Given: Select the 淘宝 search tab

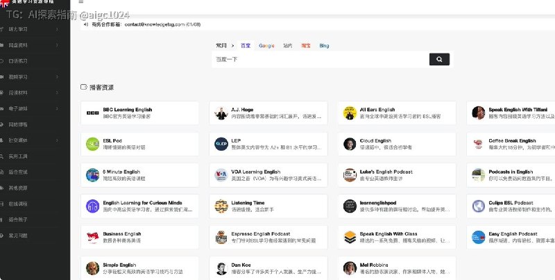Looking at the screenshot, I should click(306, 45).
